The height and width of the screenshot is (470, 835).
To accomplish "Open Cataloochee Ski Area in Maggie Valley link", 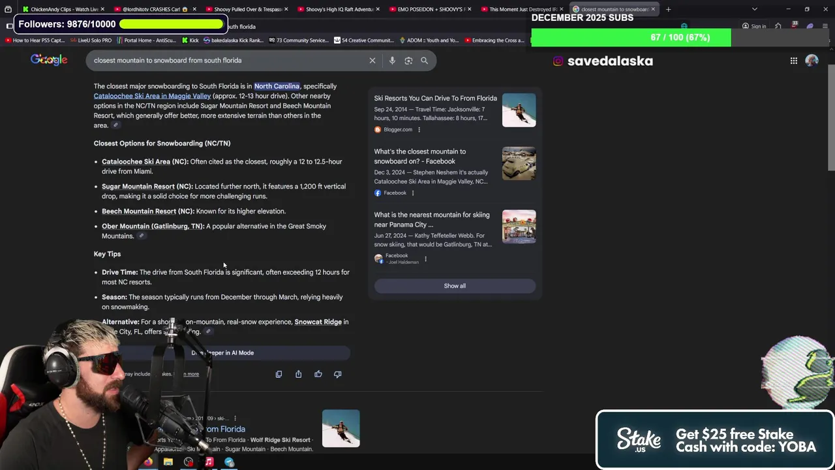I will (x=152, y=96).
